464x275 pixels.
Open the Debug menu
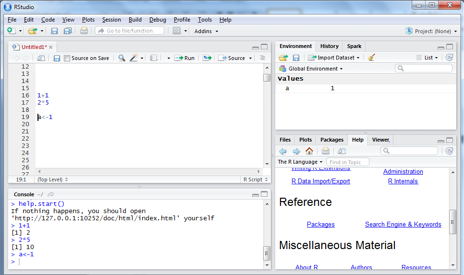coord(158,20)
